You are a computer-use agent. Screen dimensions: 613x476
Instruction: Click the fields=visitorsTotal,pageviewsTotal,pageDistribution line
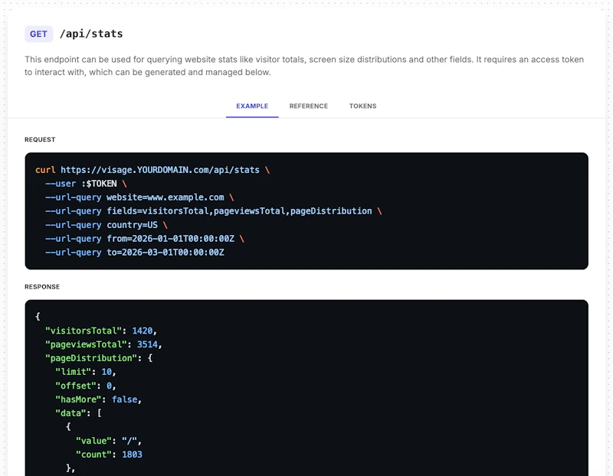(214, 211)
